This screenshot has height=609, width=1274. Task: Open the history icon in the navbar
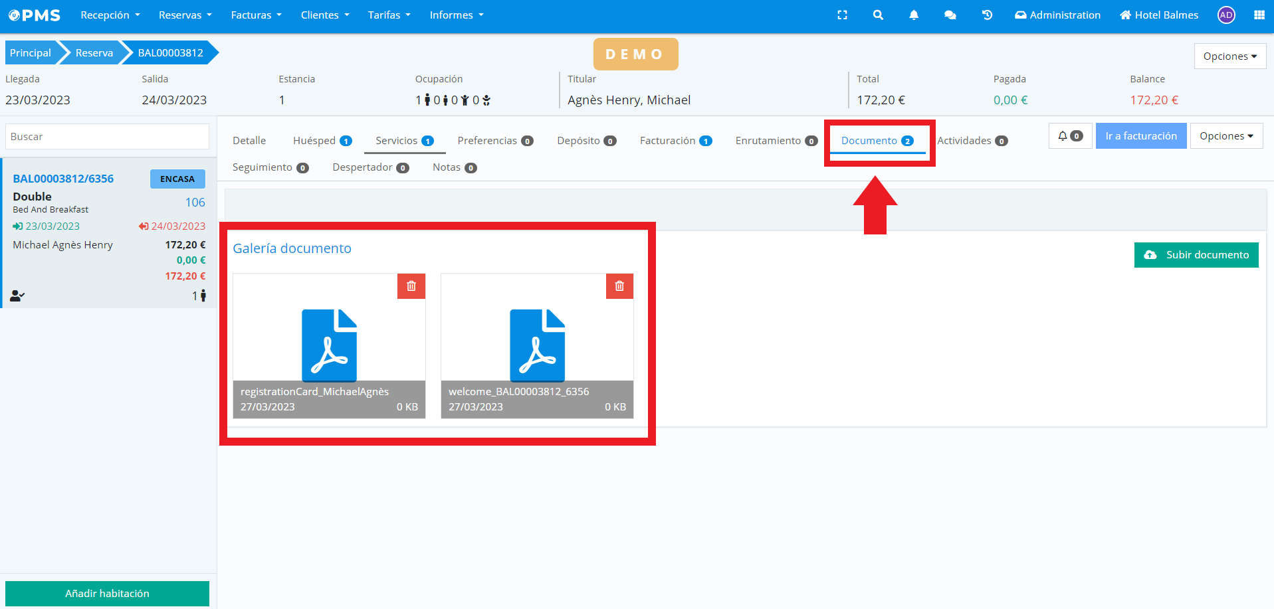pos(987,15)
